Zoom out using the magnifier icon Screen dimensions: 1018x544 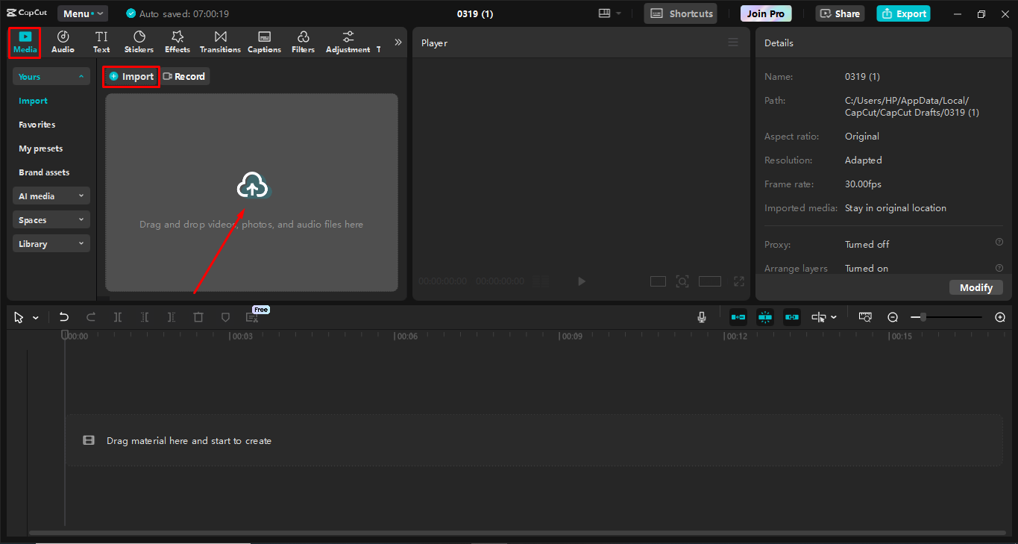tap(893, 316)
